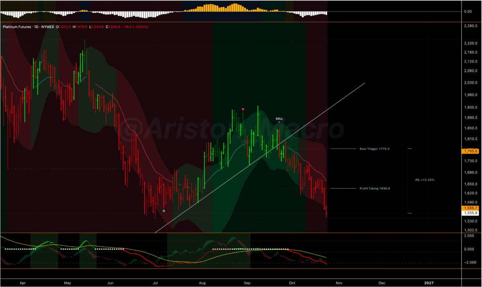
Task: Click the open value 1,572.5 in the legend
Action: 65,27
